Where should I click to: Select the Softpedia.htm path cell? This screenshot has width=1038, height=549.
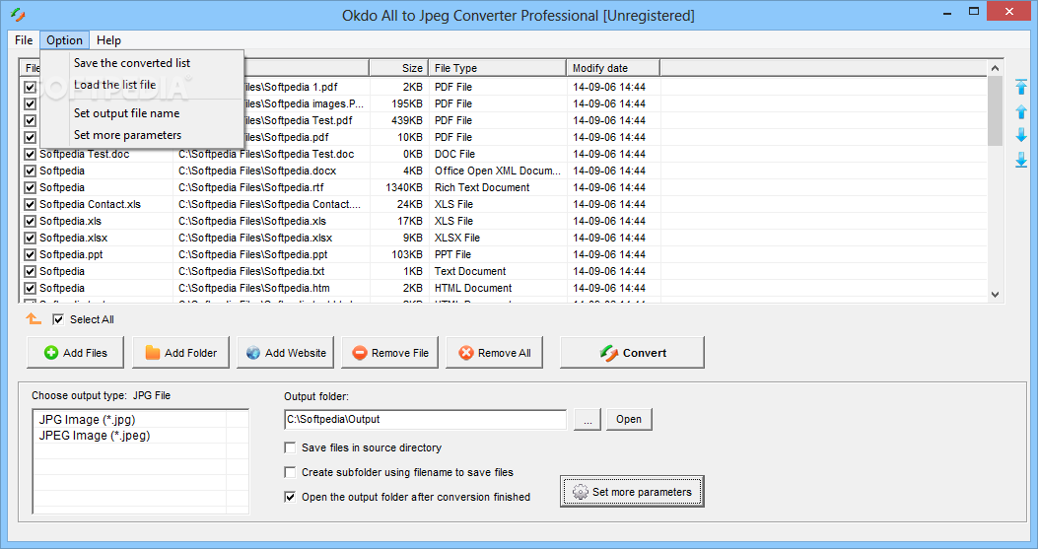click(271, 288)
